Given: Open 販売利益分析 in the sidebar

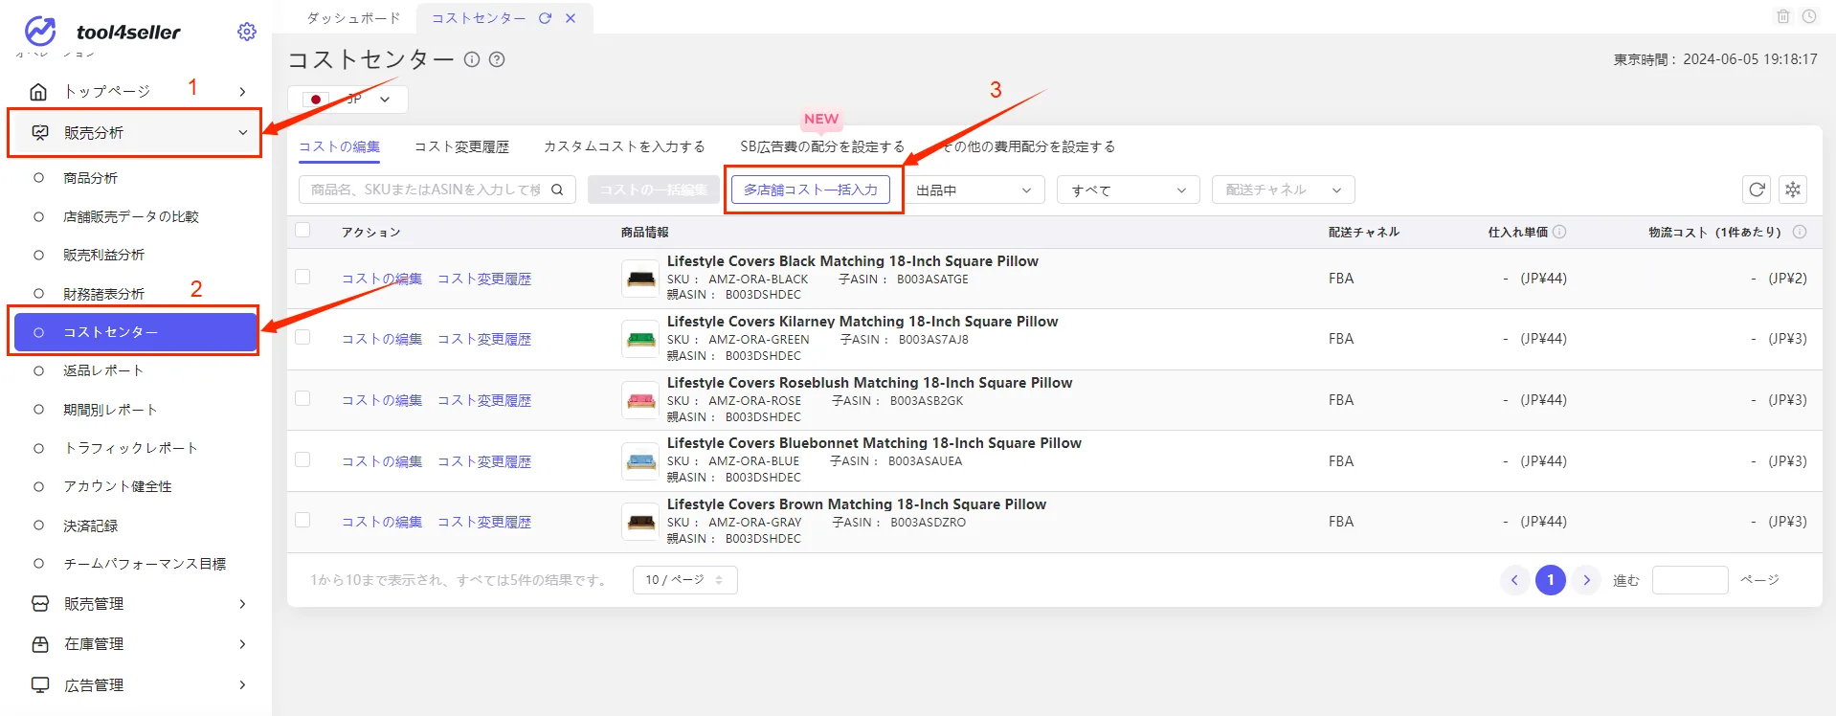Looking at the screenshot, I should [103, 255].
